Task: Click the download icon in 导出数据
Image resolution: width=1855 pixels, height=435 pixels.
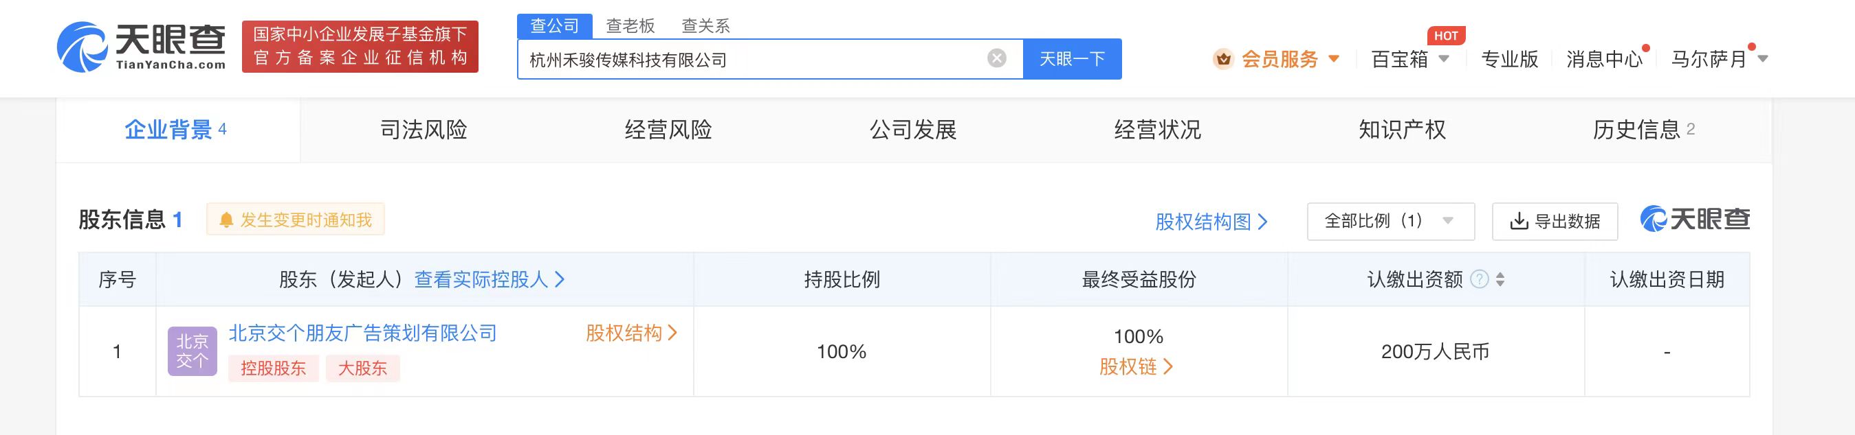Action: pos(1519,221)
